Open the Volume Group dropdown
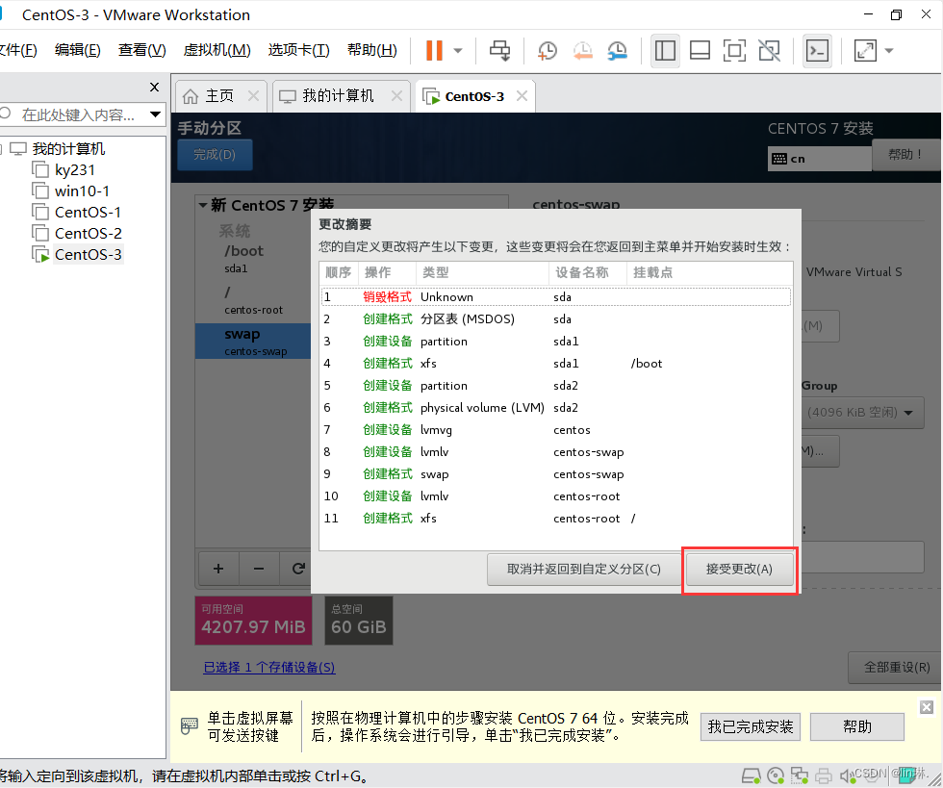This screenshot has width=943, height=788. (864, 413)
